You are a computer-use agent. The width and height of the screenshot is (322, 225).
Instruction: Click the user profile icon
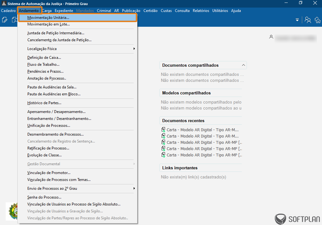271,37
